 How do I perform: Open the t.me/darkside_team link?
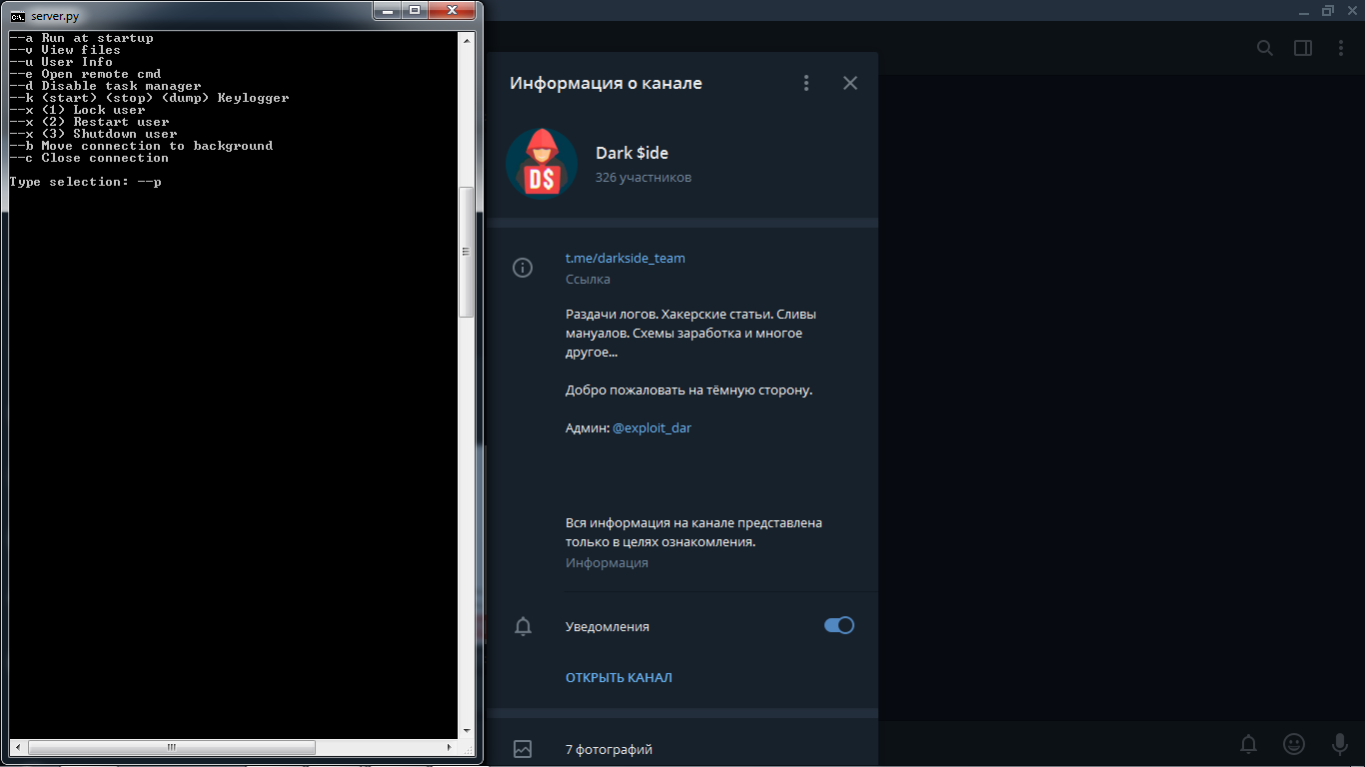pos(625,258)
